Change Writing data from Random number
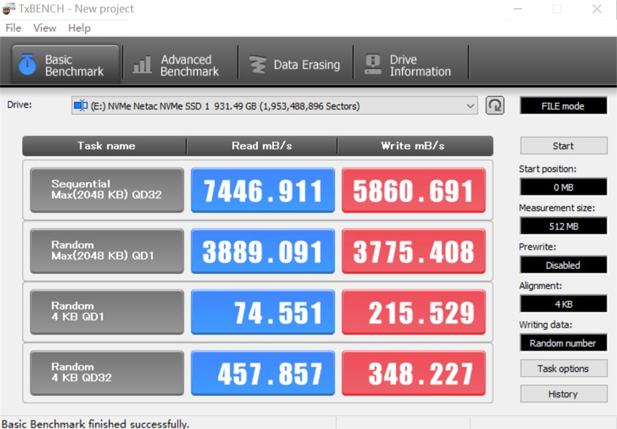The image size is (617, 429). click(x=563, y=343)
